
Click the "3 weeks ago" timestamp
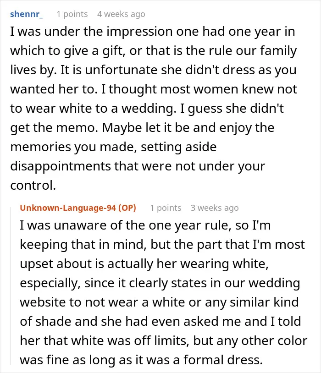215,208
